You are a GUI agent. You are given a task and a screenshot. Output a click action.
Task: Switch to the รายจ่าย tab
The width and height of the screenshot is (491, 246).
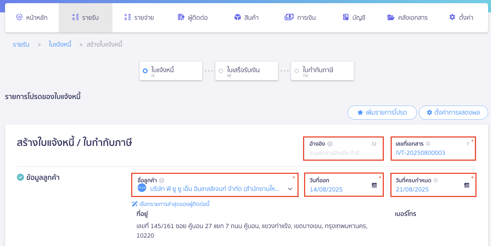point(139,17)
